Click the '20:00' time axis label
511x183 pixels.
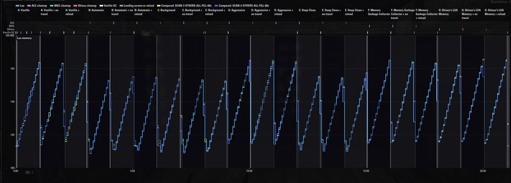(483, 171)
